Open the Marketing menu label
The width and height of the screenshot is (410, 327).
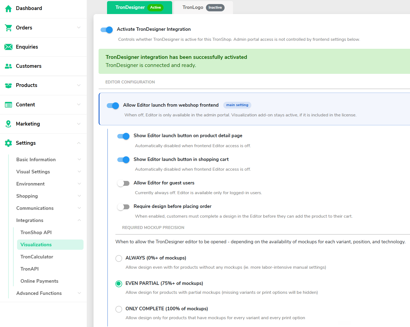[x=28, y=124]
